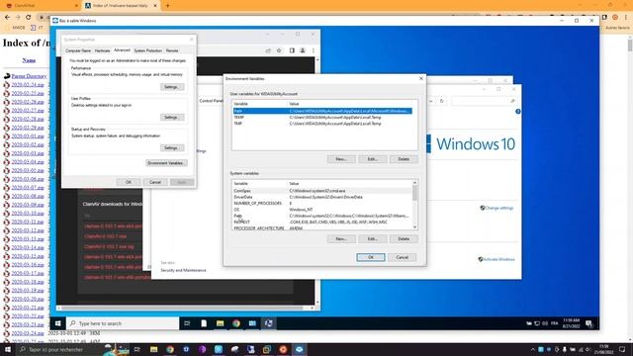Open sandbox notification center icon
Screen dimensions: 633x356
(x=589, y=323)
